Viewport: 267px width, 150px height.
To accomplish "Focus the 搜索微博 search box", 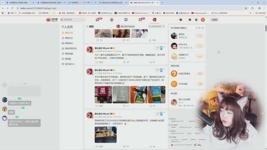I will click(x=72, y=20).
